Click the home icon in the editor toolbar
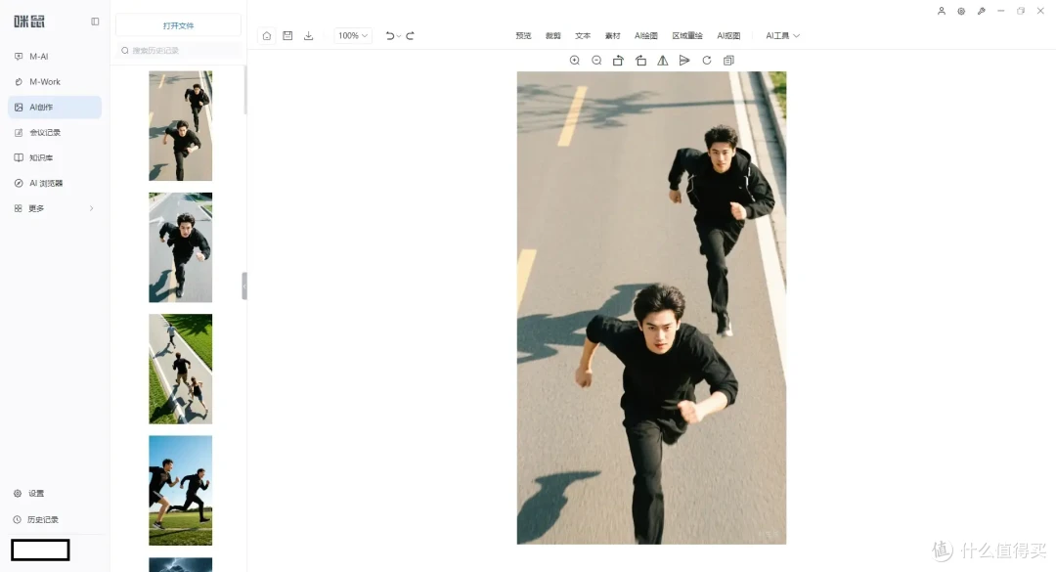The width and height of the screenshot is (1056, 572). point(267,36)
